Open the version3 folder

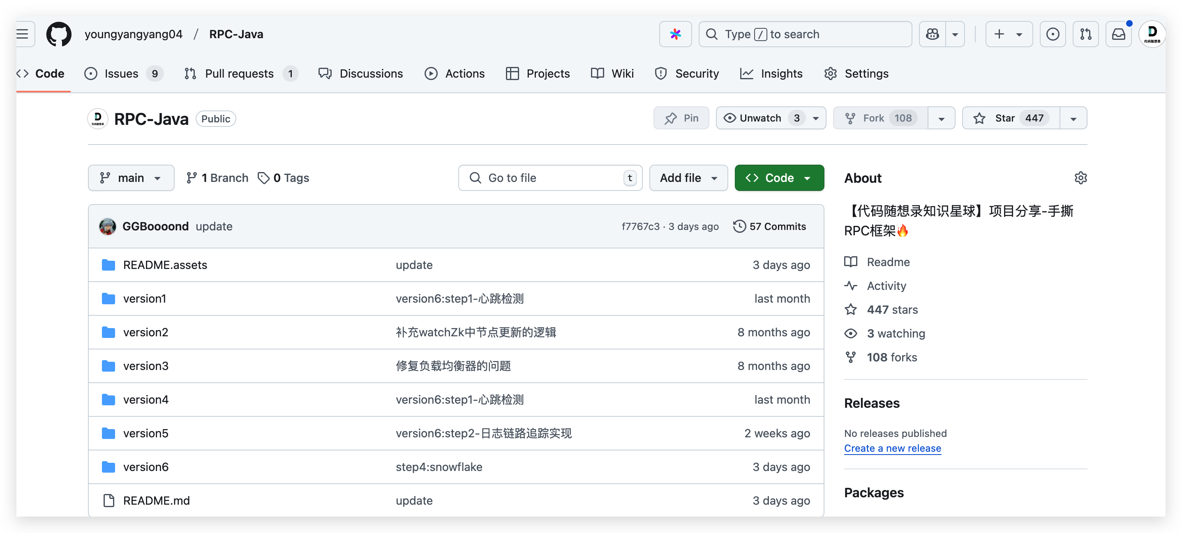(145, 366)
